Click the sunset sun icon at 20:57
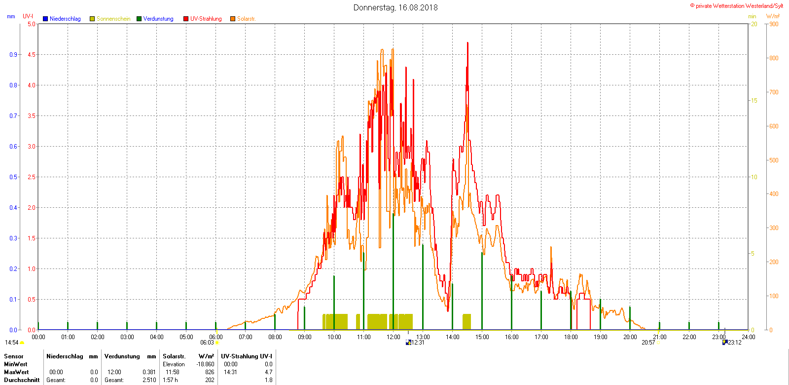Screen dimensions: 789x385 click(658, 343)
